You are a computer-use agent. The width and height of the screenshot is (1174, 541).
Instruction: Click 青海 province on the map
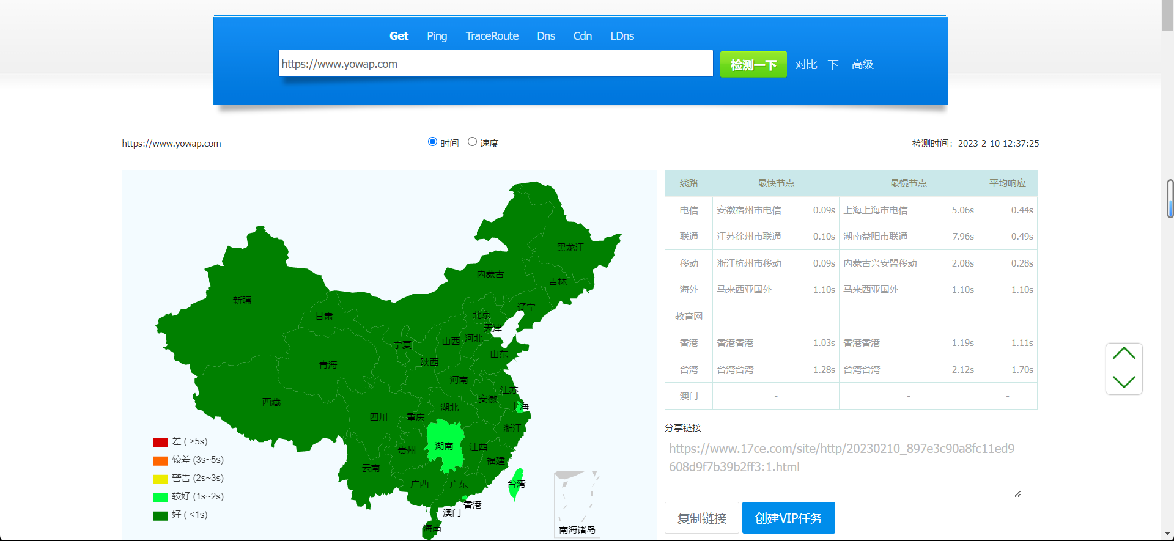click(328, 364)
